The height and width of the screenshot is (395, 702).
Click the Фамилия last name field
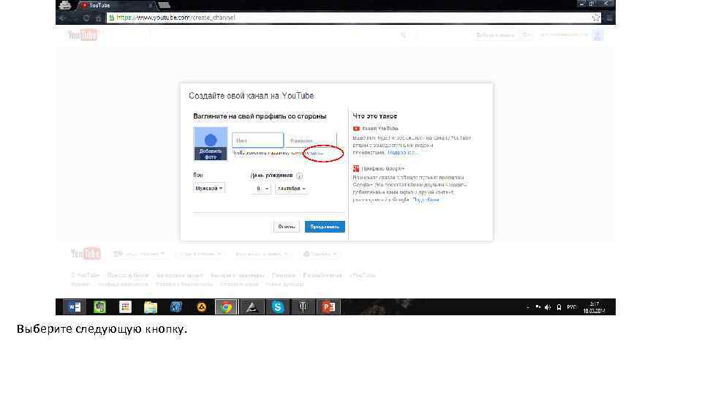[310, 140]
